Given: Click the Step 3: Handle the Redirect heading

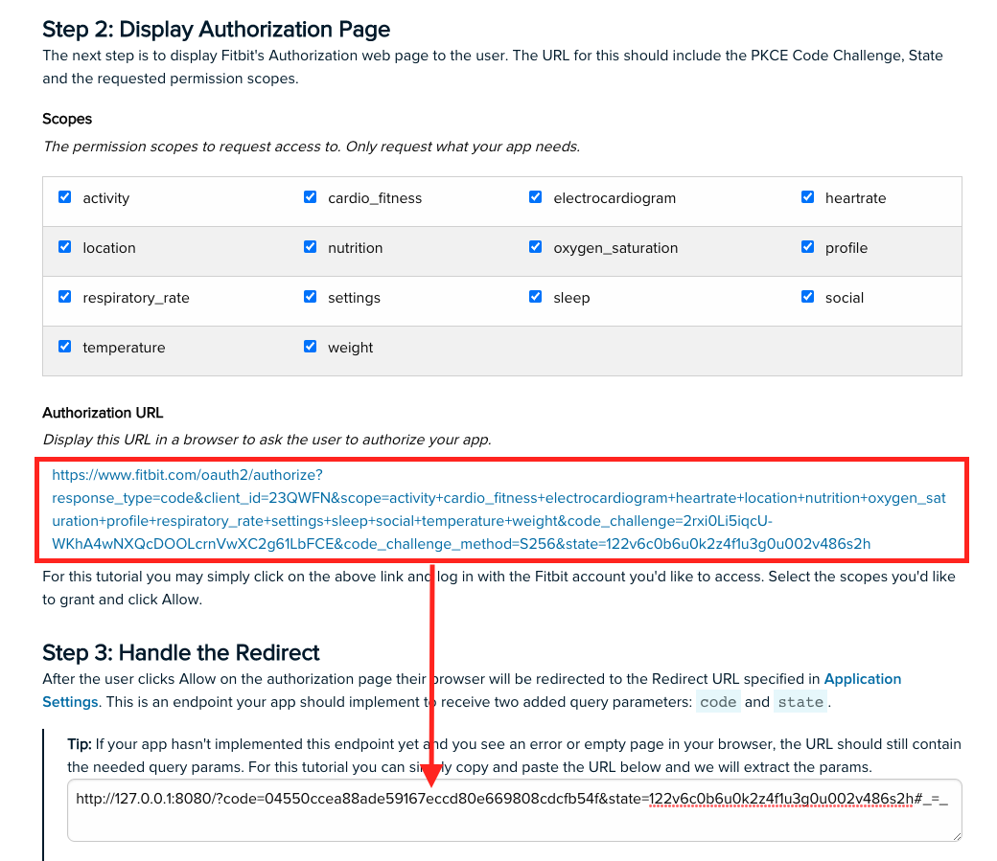Looking at the screenshot, I should click(180, 653).
